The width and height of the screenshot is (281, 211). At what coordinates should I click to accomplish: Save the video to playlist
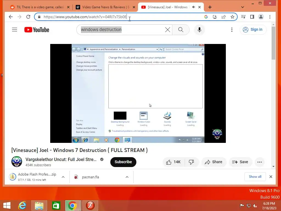[x=240, y=162]
